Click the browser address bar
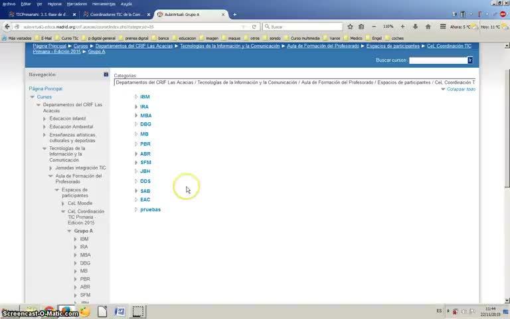The width and height of the screenshot is (510, 319). (130, 27)
